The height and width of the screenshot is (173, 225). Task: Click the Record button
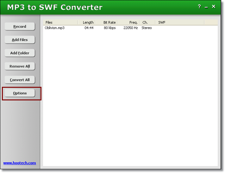(x=20, y=27)
